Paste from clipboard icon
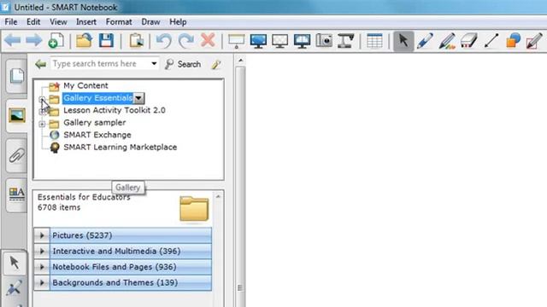The height and width of the screenshot is (307, 547). [137, 40]
